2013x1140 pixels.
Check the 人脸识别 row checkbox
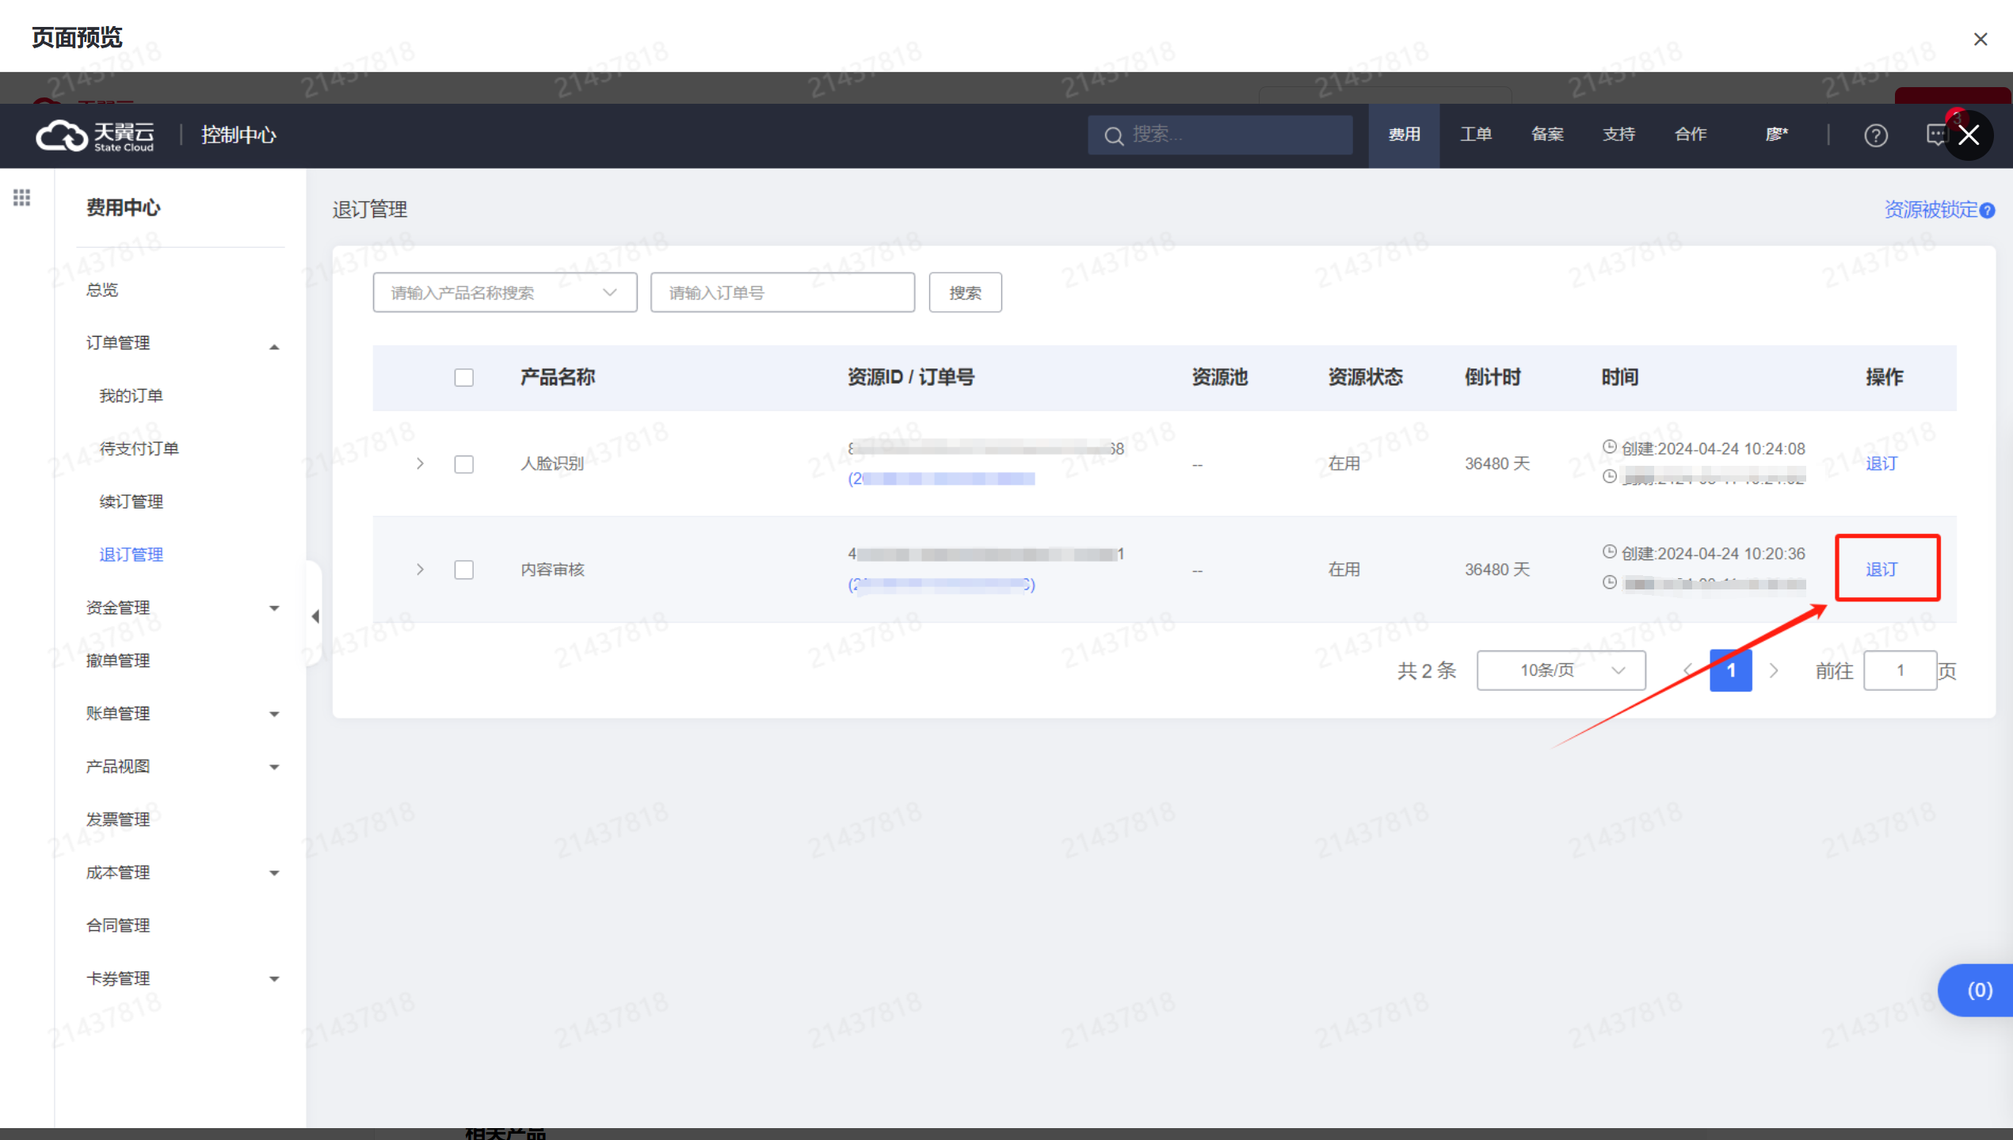point(464,464)
